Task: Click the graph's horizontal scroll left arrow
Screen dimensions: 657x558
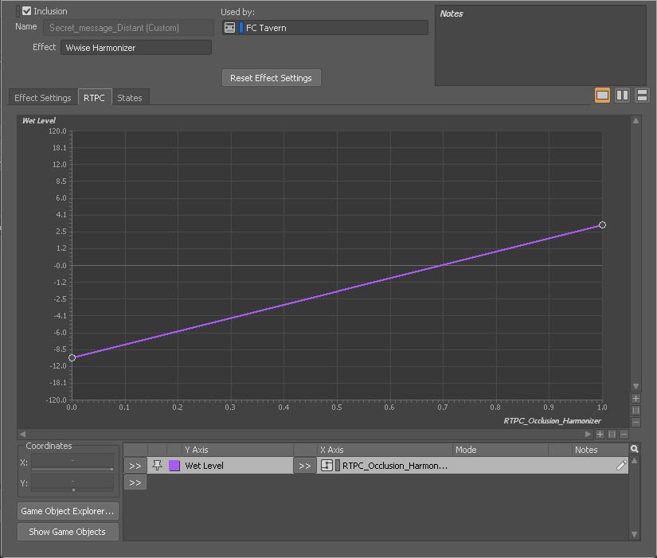Action: point(22,434)
